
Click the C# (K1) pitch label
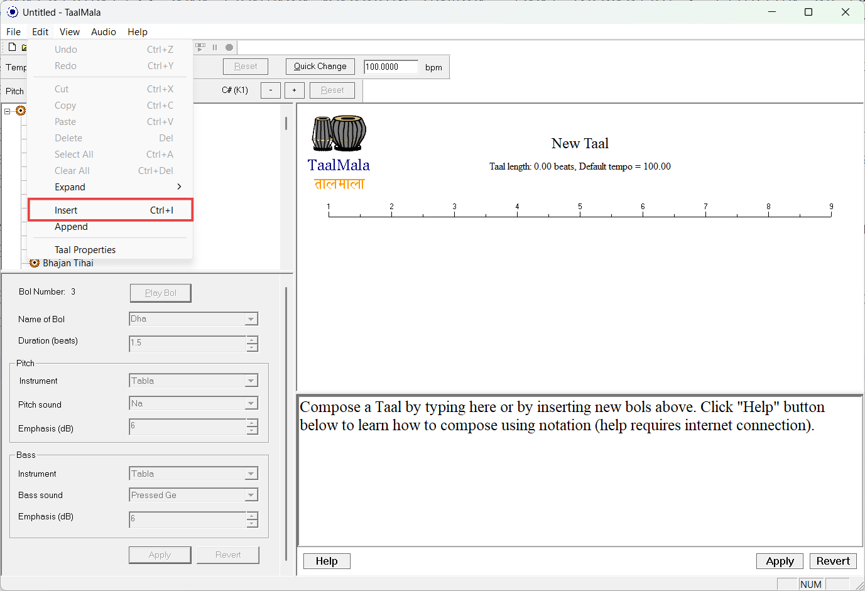coord(235,90)
